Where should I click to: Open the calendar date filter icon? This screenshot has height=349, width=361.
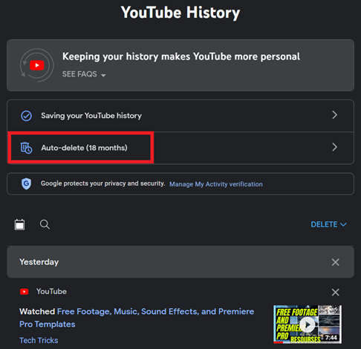click(x=19, y=224)
